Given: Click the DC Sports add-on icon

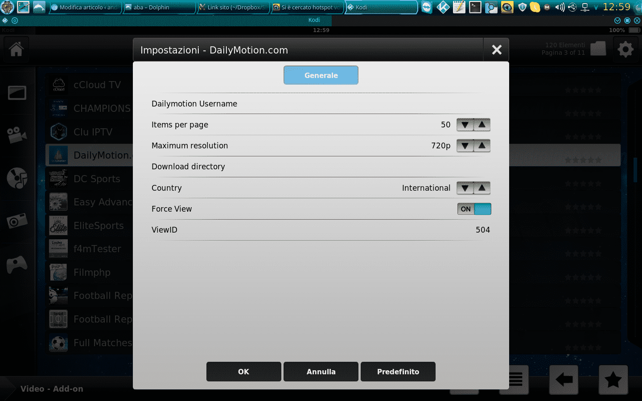Looking at the screenshot, I should [58, 179].
